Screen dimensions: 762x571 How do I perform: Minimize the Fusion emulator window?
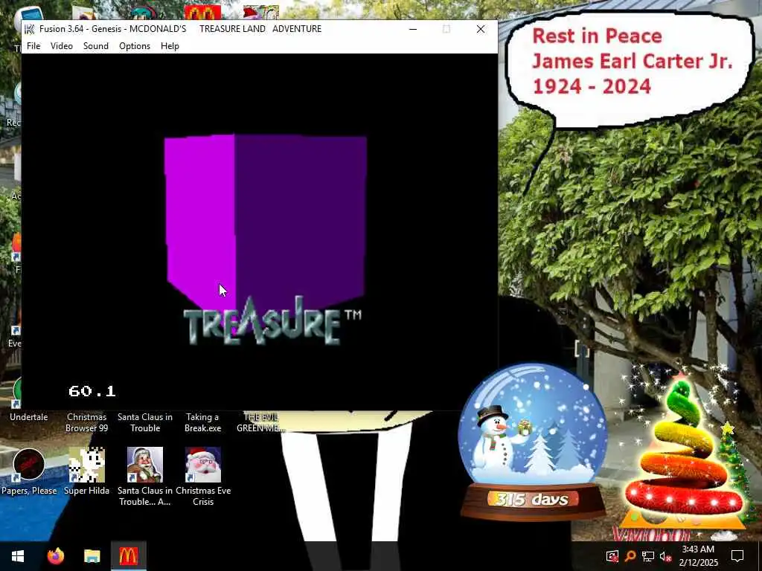click(412, 29)
